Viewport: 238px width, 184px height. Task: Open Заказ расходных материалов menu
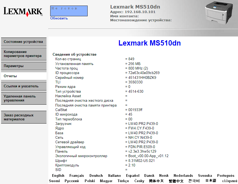coord(24,117)
